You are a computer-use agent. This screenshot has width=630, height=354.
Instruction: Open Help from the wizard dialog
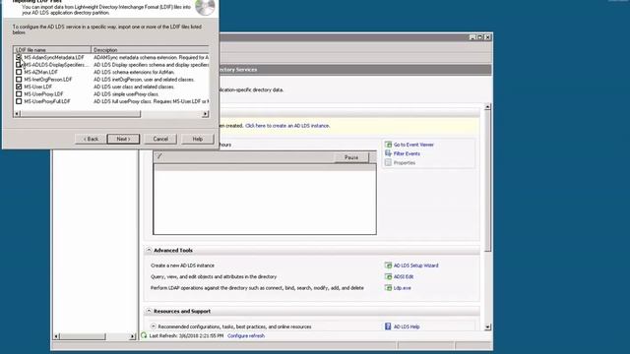tap(197, 139)
